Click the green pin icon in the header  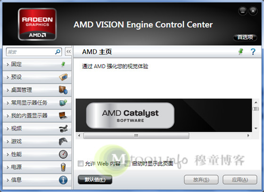pyautogui.click(x=241, y=52)
